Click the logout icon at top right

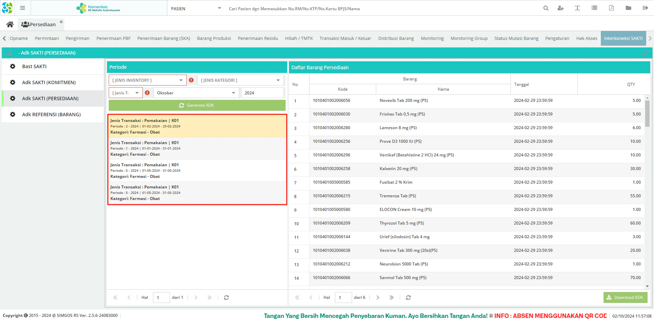pos(645,8)
